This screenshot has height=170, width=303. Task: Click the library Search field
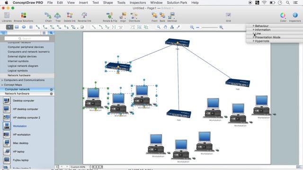pyautogui.click(x=27, y=38)
